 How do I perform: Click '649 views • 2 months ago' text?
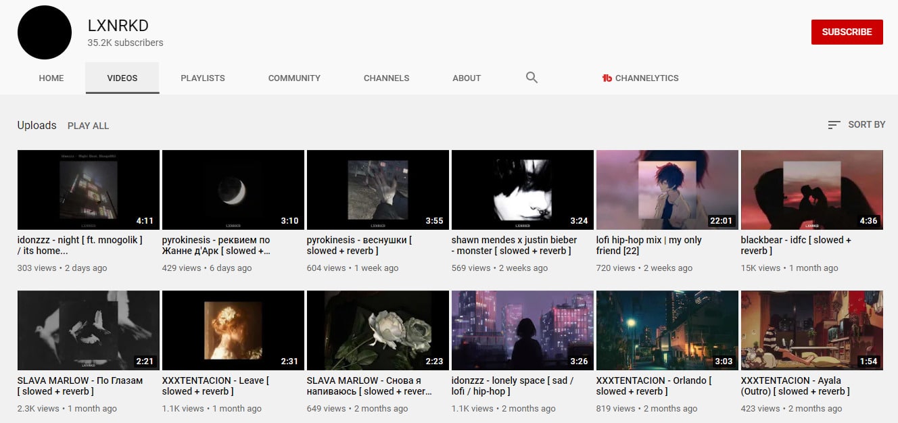point(358,409)
